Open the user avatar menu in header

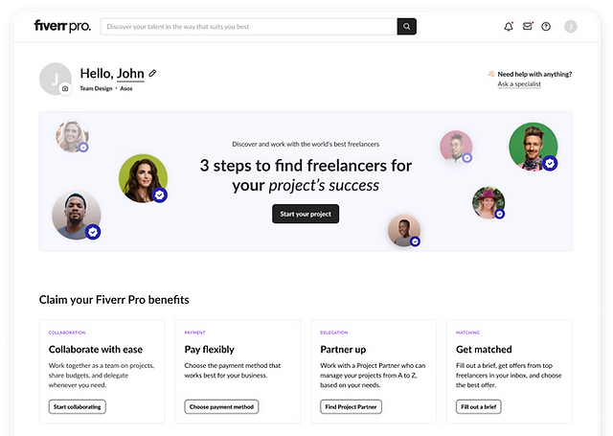coord(571,26)
